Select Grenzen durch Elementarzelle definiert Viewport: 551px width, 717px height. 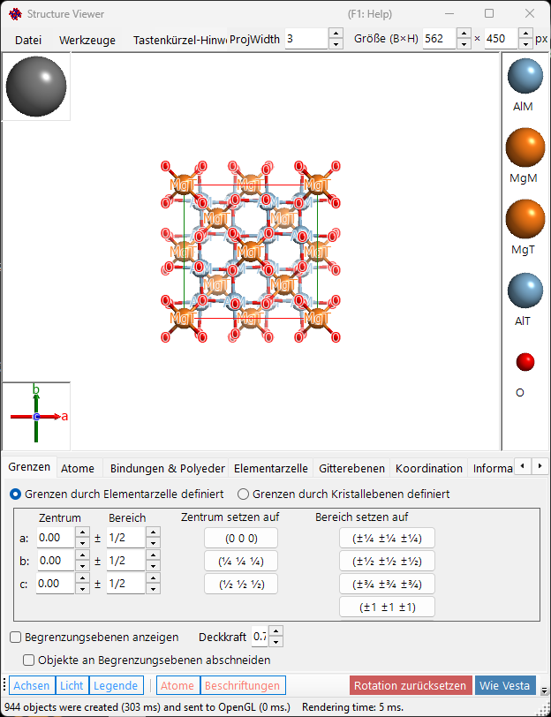coord(117,494)
